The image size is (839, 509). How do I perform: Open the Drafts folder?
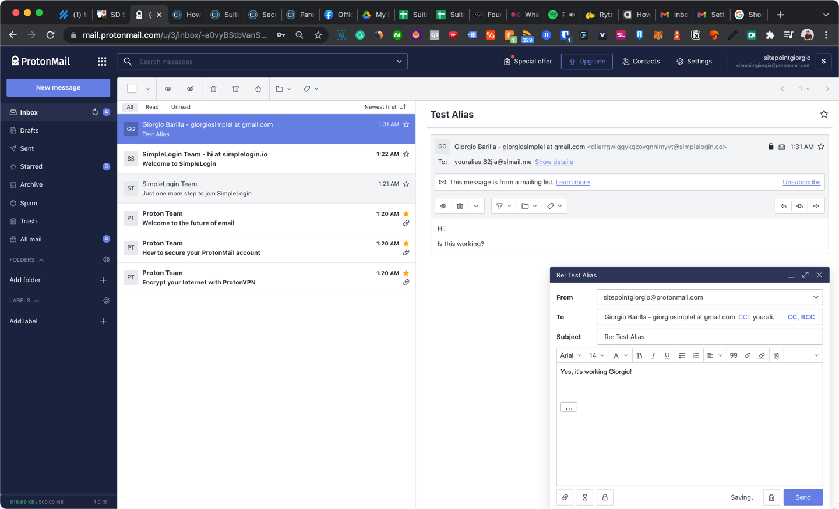coord(29,130)
